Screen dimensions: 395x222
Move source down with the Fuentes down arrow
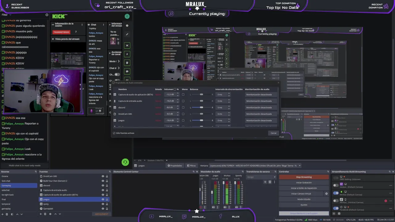click(x=60, y=214)
